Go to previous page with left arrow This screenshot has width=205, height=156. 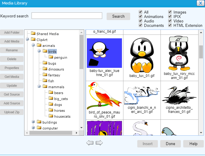(90, 143)
